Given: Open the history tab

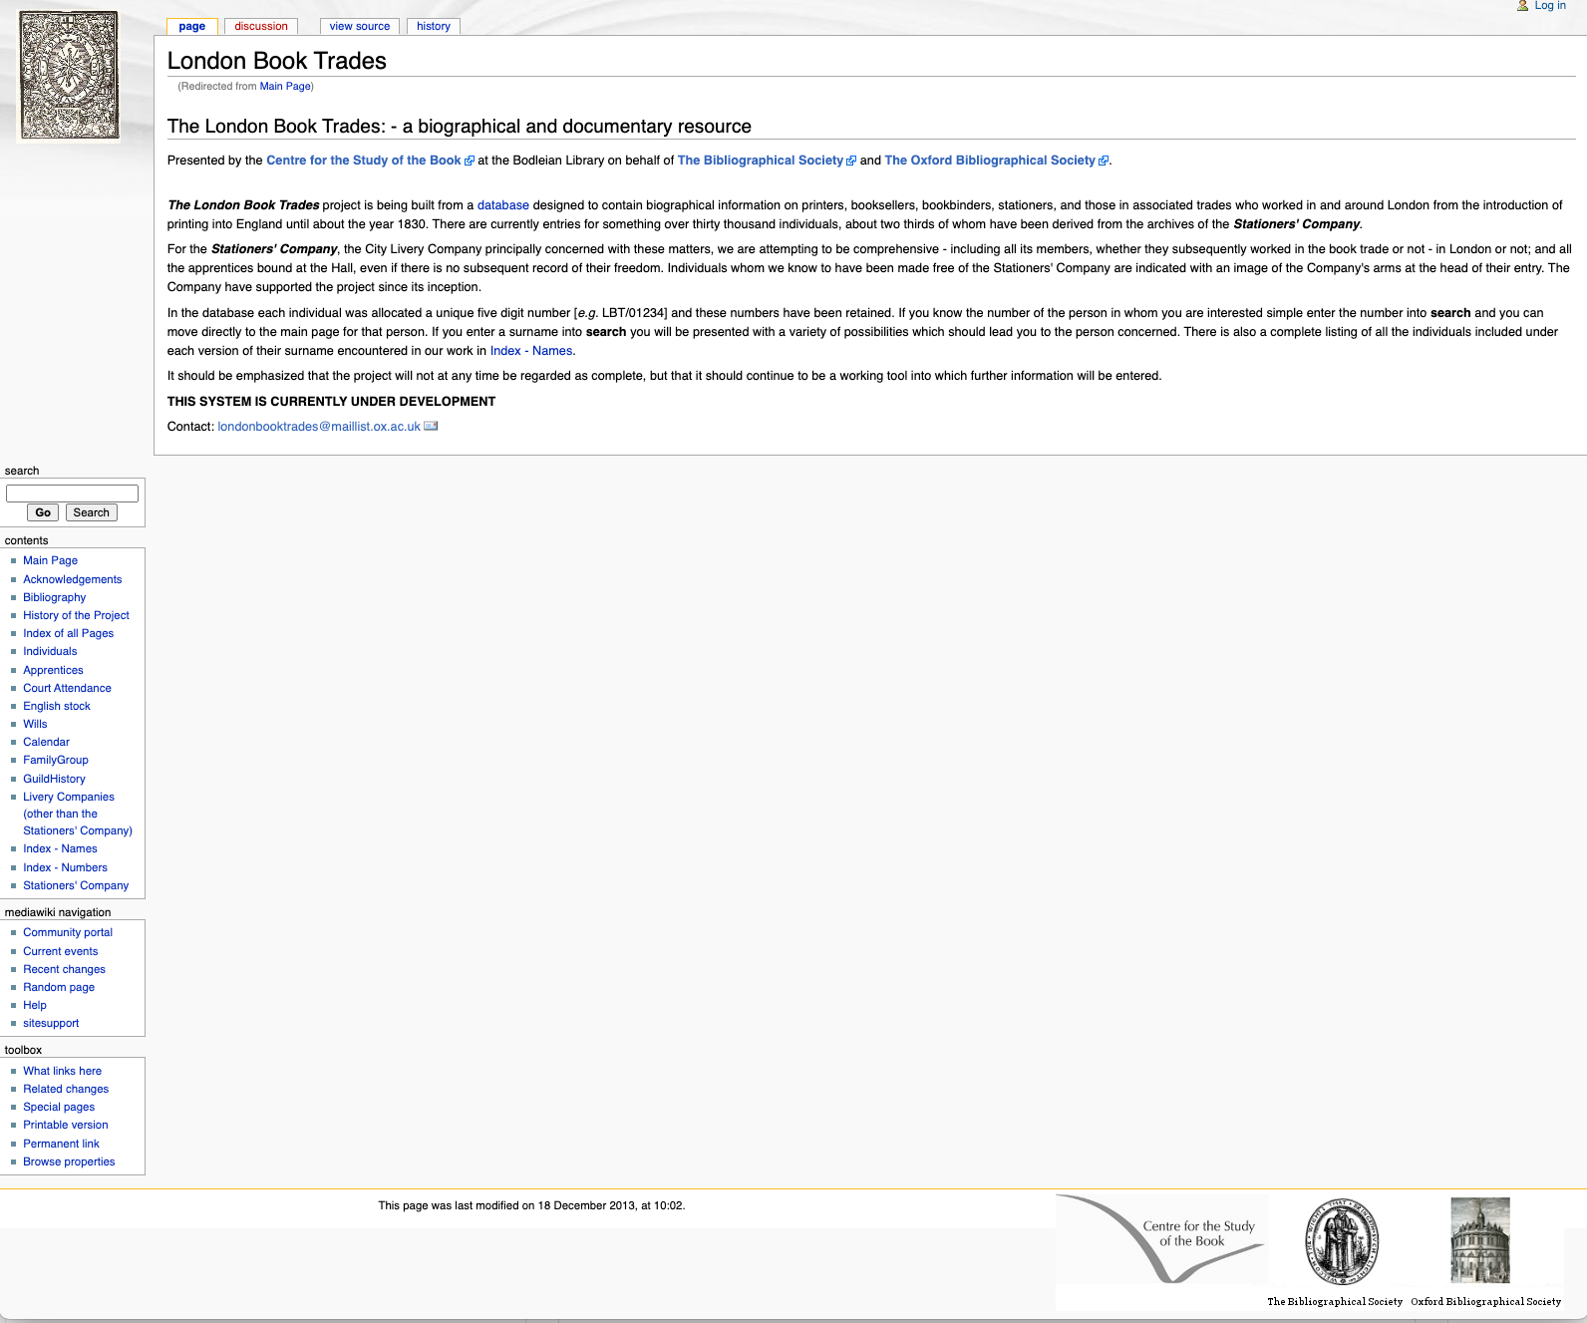Looking at the screenshot, I should pyautogui.click(x=434, y=26).
